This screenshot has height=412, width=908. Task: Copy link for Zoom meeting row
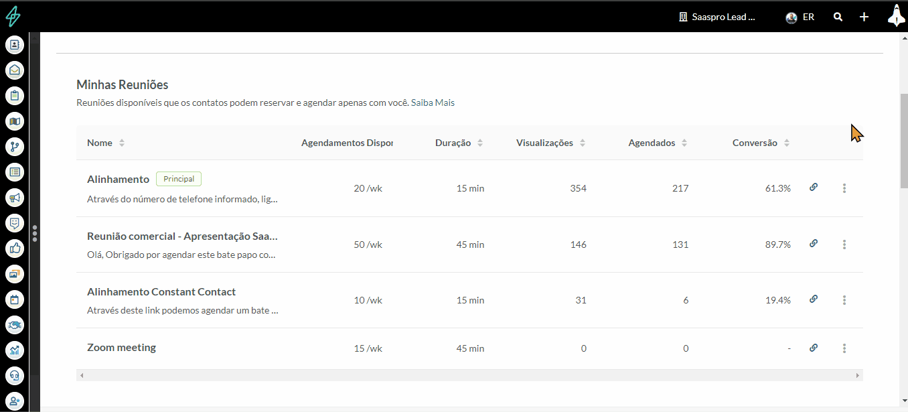(x=814, y=348)
